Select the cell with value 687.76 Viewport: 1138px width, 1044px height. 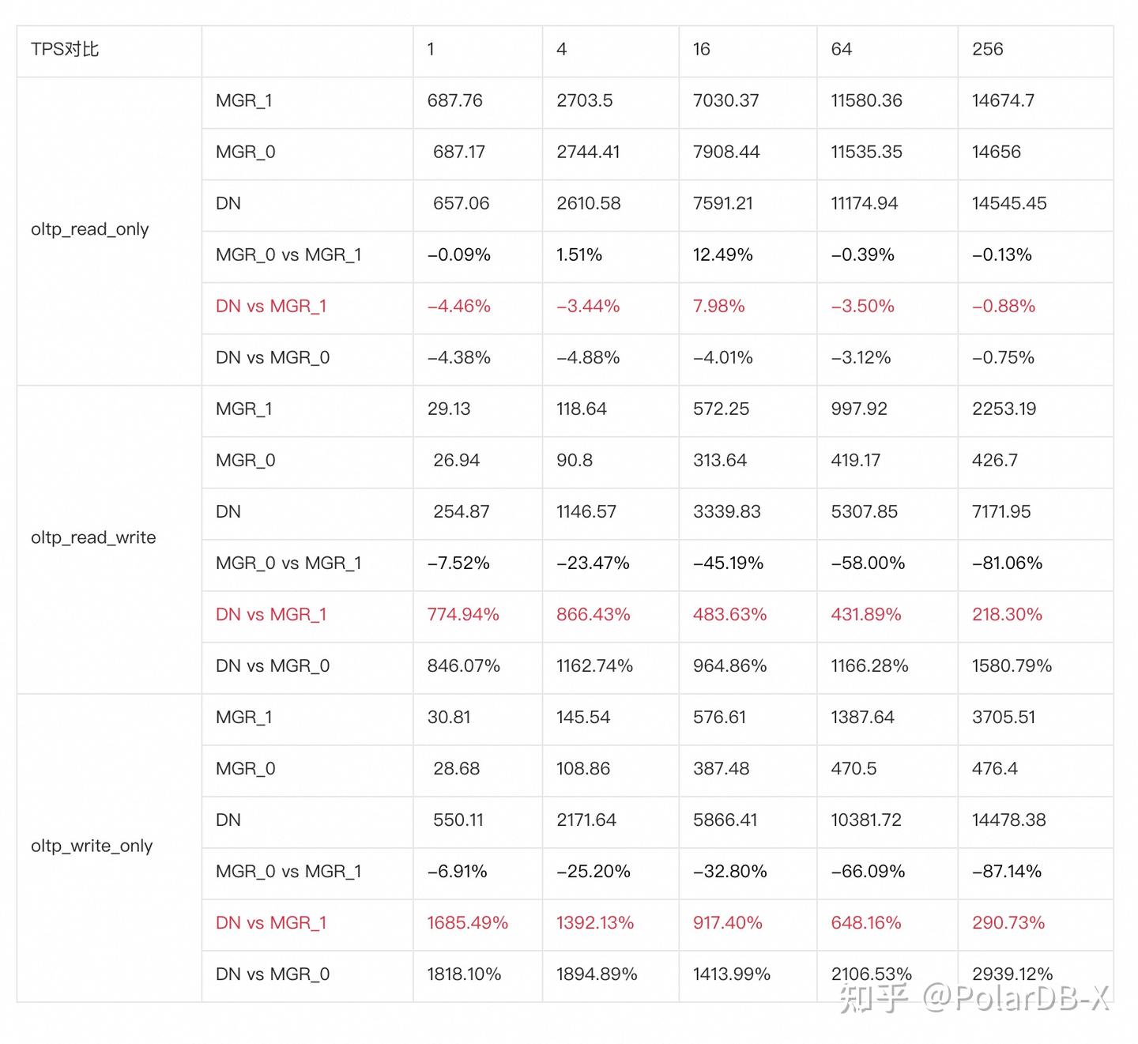point(454,101)
